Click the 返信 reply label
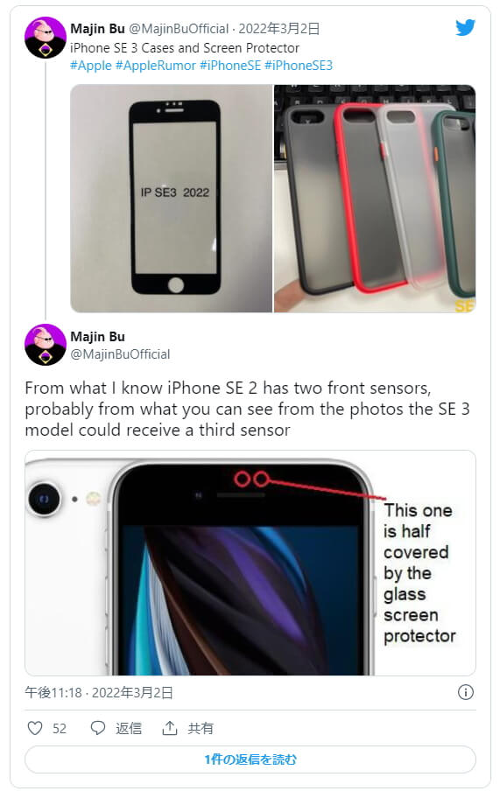 [x=129, y=728]
